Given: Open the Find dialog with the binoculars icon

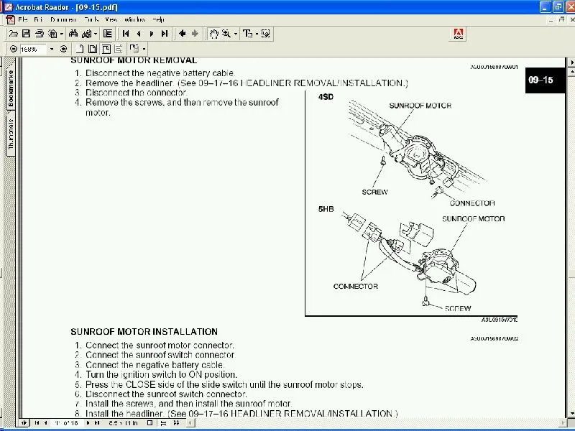Looking at the screenshot, I should click(x=72, y=33).
